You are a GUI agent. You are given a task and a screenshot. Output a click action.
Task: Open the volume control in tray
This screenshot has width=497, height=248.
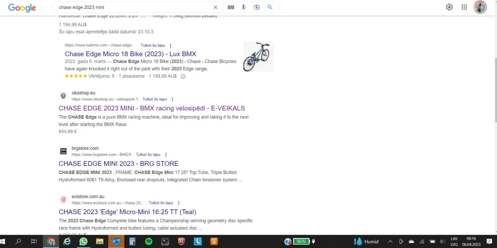(443, 242)
